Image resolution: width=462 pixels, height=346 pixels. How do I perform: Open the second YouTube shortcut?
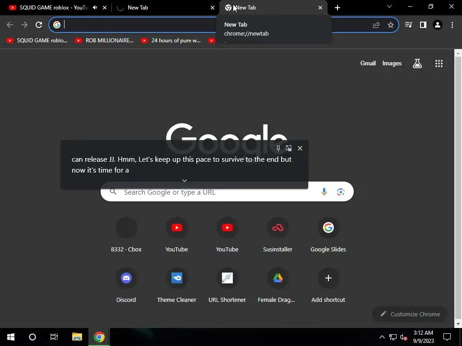click(x=227, y=235)
